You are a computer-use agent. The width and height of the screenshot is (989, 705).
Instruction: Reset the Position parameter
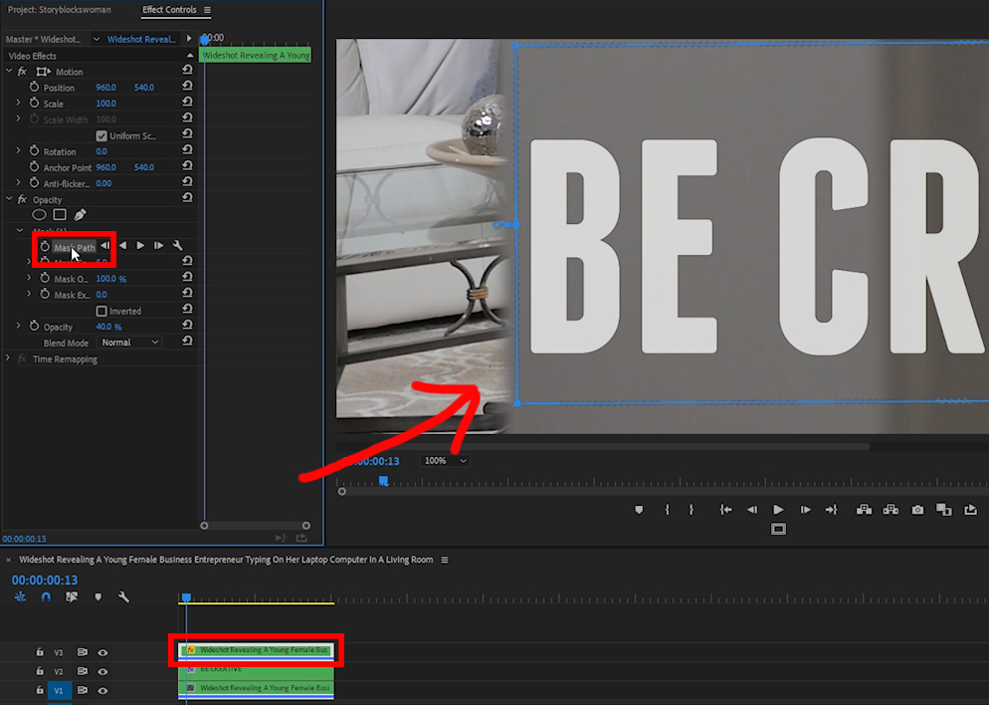[x=187, y=86]
